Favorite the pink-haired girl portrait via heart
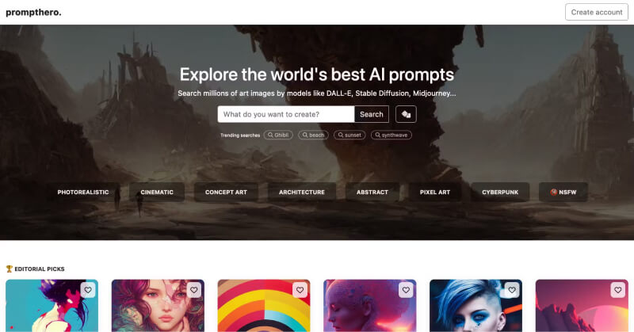Image resolution: width=634 pixels, height=332 pixels. point(193,290)
